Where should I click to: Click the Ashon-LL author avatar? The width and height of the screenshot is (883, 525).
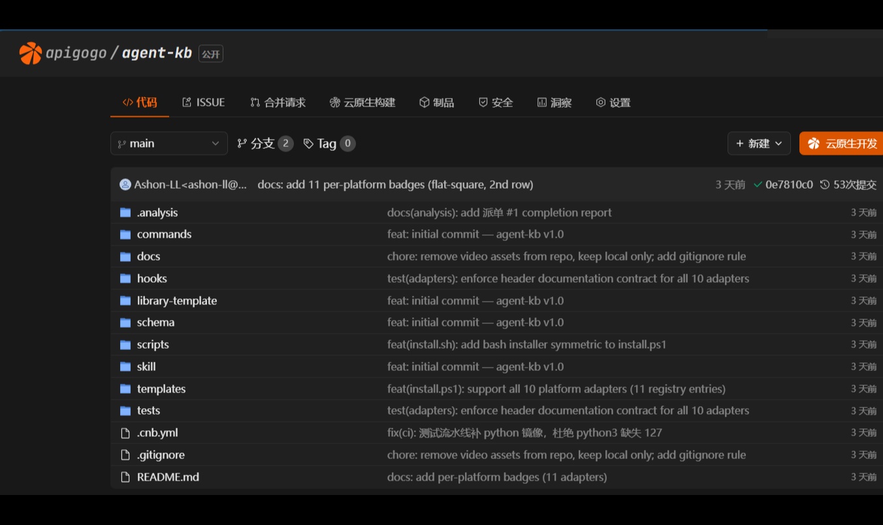click(125, 185)
